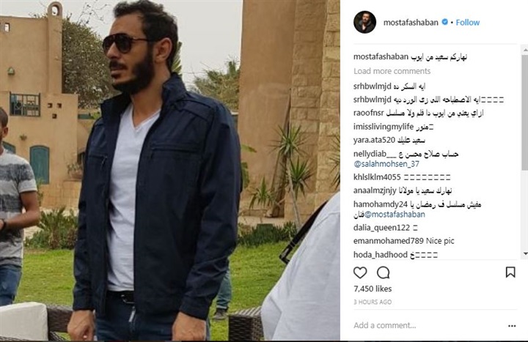Open the mostafashaban profile picture
528x342 pixels.
pos(364,22)
